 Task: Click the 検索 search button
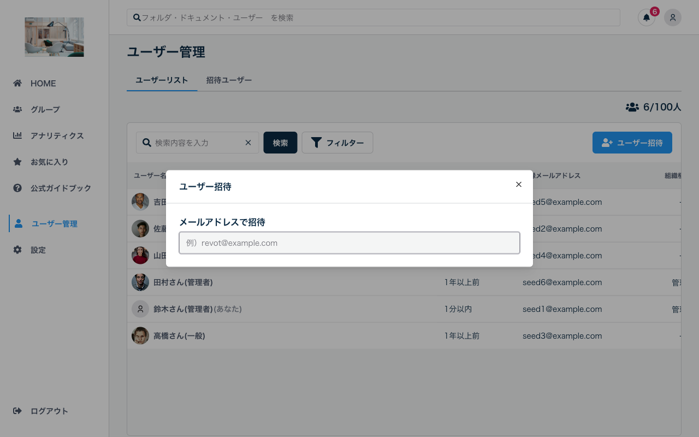point(280,142)
